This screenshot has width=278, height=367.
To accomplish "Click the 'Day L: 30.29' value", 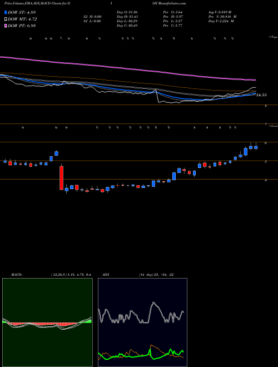I will 127,21.
